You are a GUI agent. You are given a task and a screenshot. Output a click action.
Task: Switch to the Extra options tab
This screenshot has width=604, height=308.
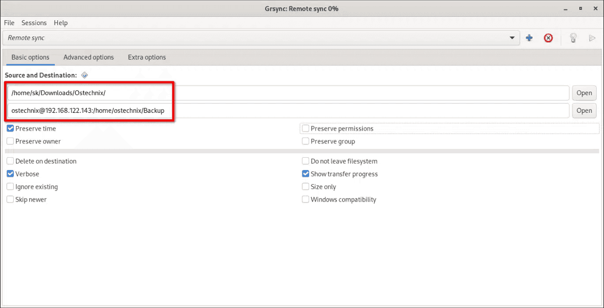[147, 57]
